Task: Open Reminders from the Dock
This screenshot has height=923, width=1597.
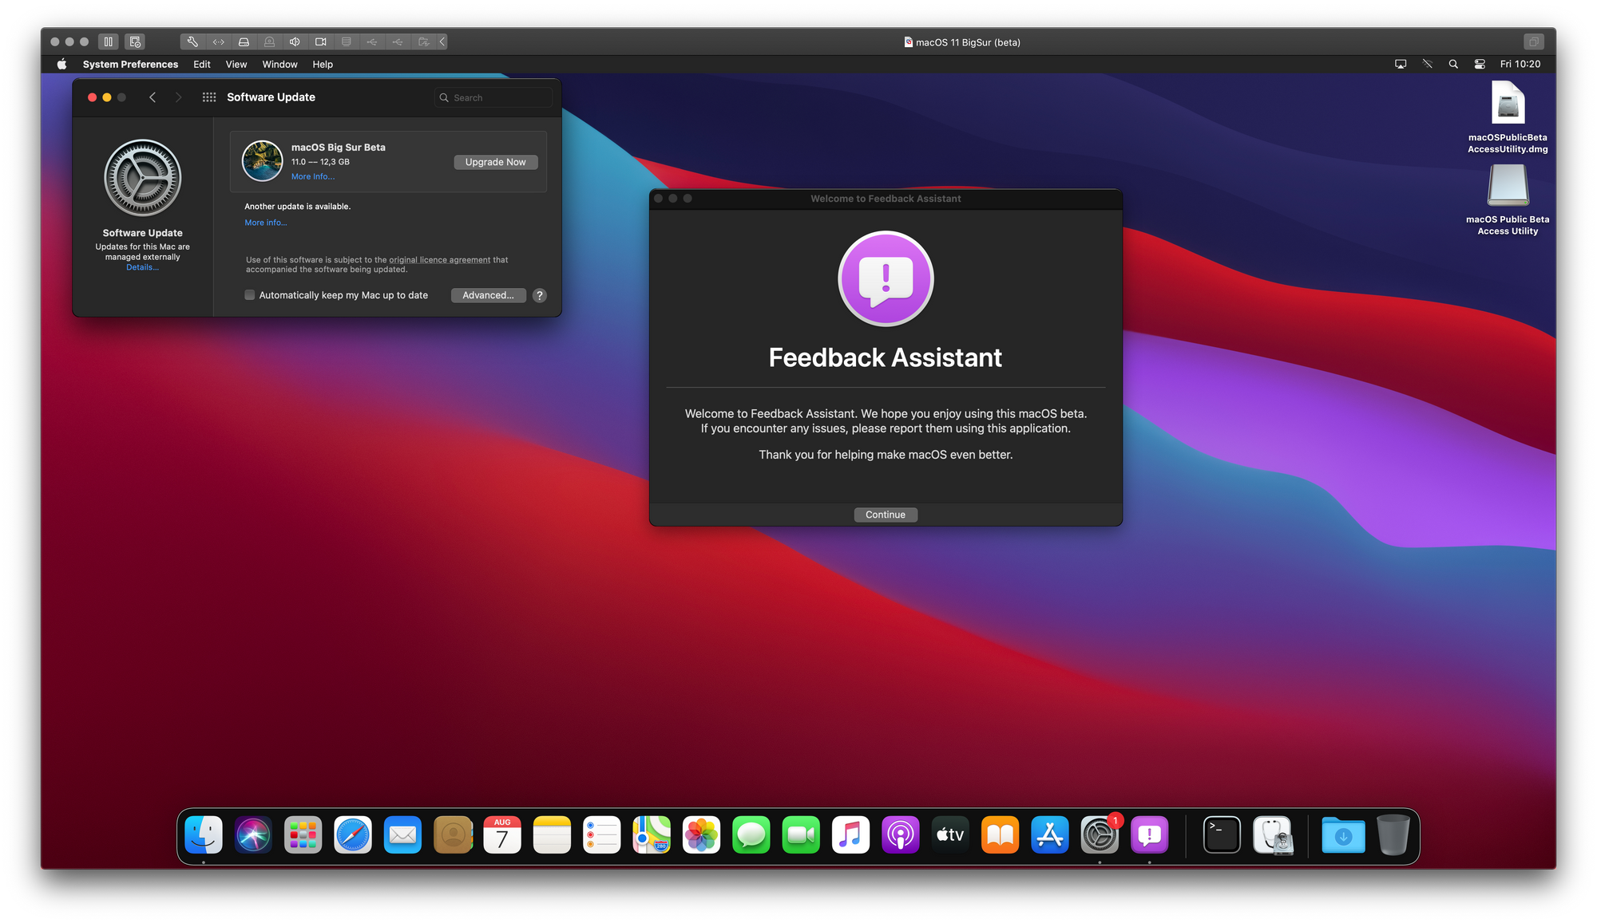Action: pyautogui.click(x=602, y=835)
